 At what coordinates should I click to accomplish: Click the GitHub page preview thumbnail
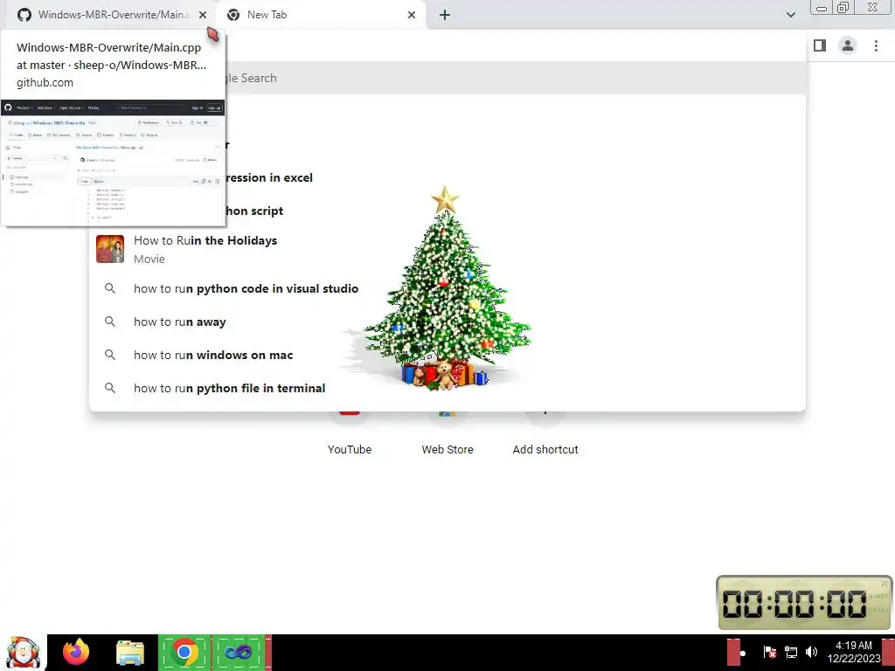113,163
